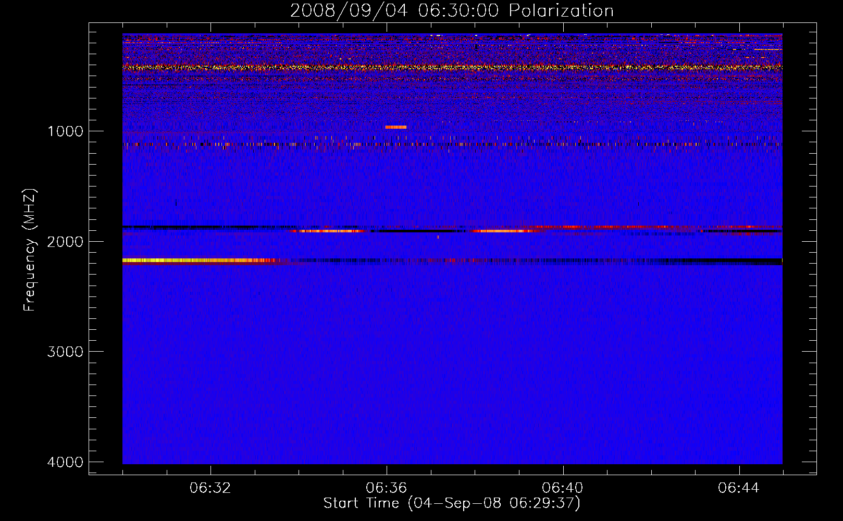Click the 4000 frequency tick label
This screenshot has height=521, width=843.
[65, 462]
